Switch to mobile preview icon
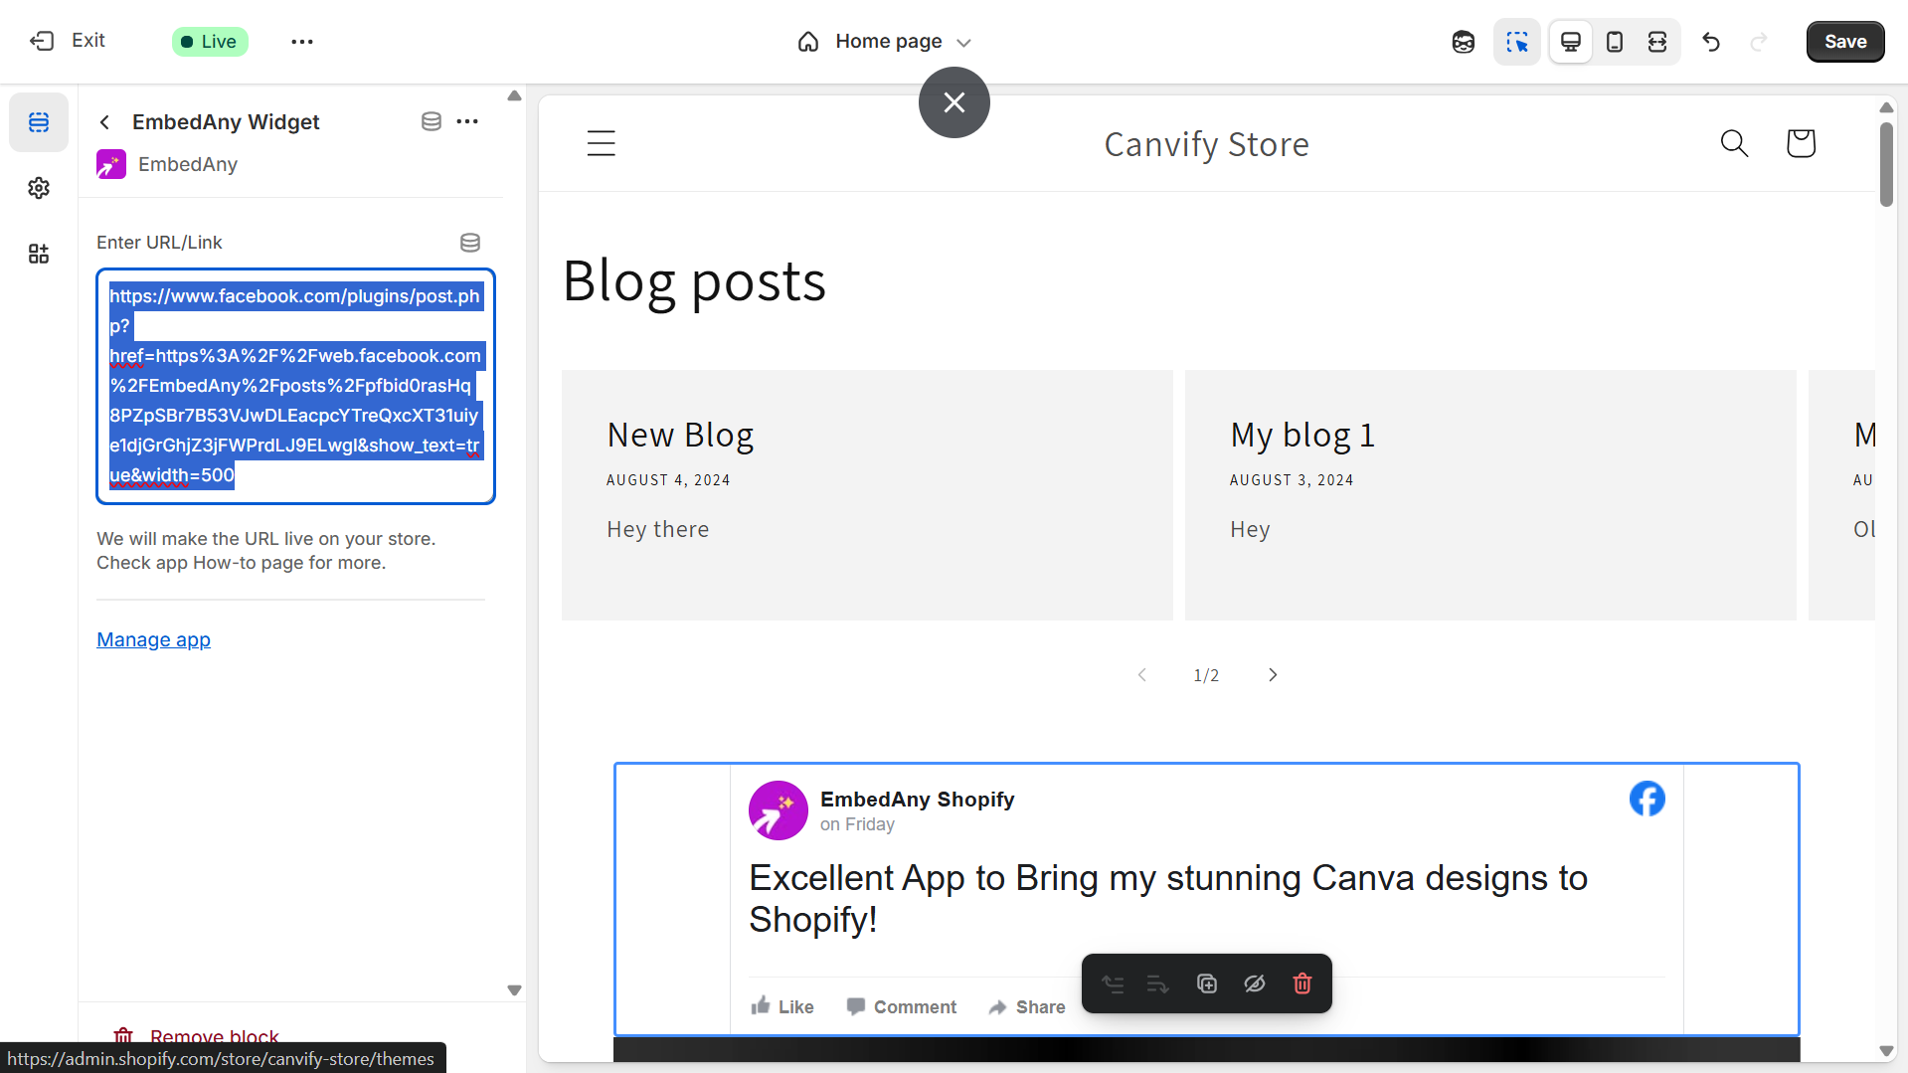This screenshot has width=1908, height=1073. pyautogui.click(x=1614, y=42)
